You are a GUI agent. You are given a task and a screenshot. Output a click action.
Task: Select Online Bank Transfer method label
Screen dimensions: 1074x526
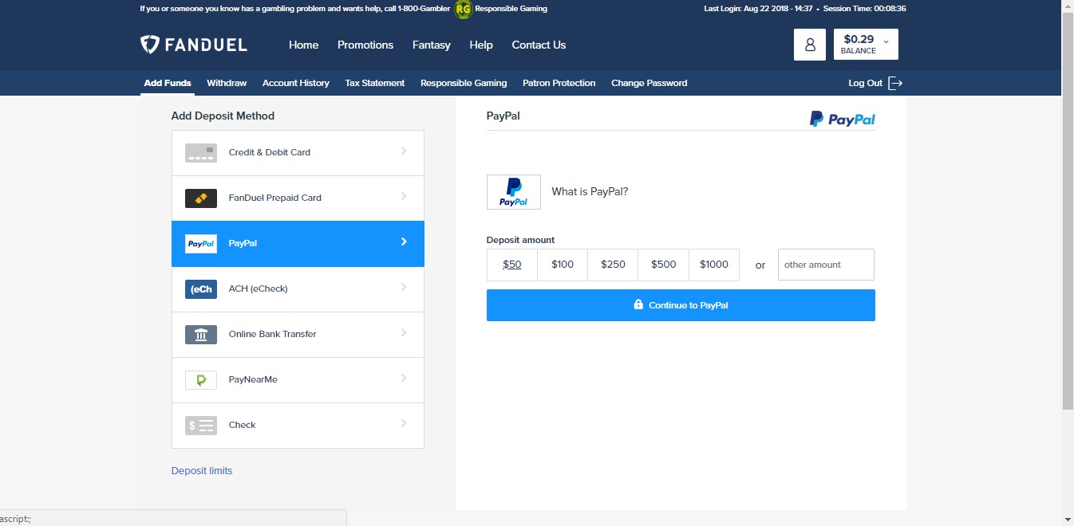point(273,334)
